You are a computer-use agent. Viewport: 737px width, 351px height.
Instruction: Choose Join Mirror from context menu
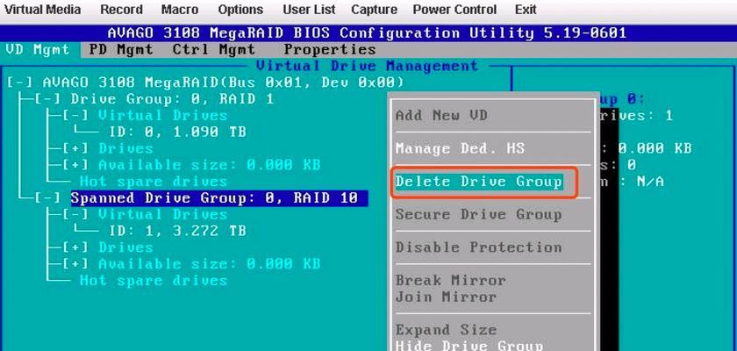[446, 297]
